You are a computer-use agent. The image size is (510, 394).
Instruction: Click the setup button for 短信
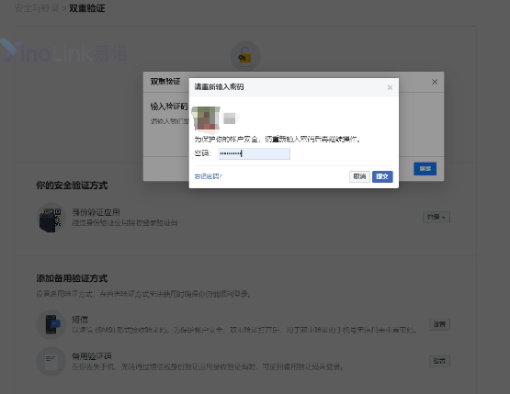pyautogui.click(x=439, y=324)
